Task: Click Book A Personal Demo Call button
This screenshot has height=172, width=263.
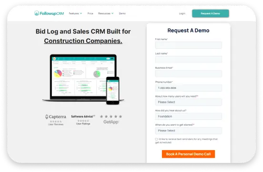Action: (x=188, y=154)
